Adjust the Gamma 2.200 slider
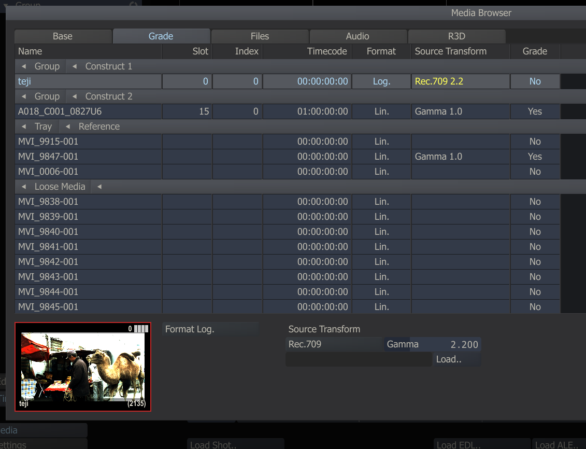 coord(433,344)
